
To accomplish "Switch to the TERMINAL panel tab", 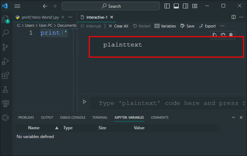I will (x=100, y=118).
